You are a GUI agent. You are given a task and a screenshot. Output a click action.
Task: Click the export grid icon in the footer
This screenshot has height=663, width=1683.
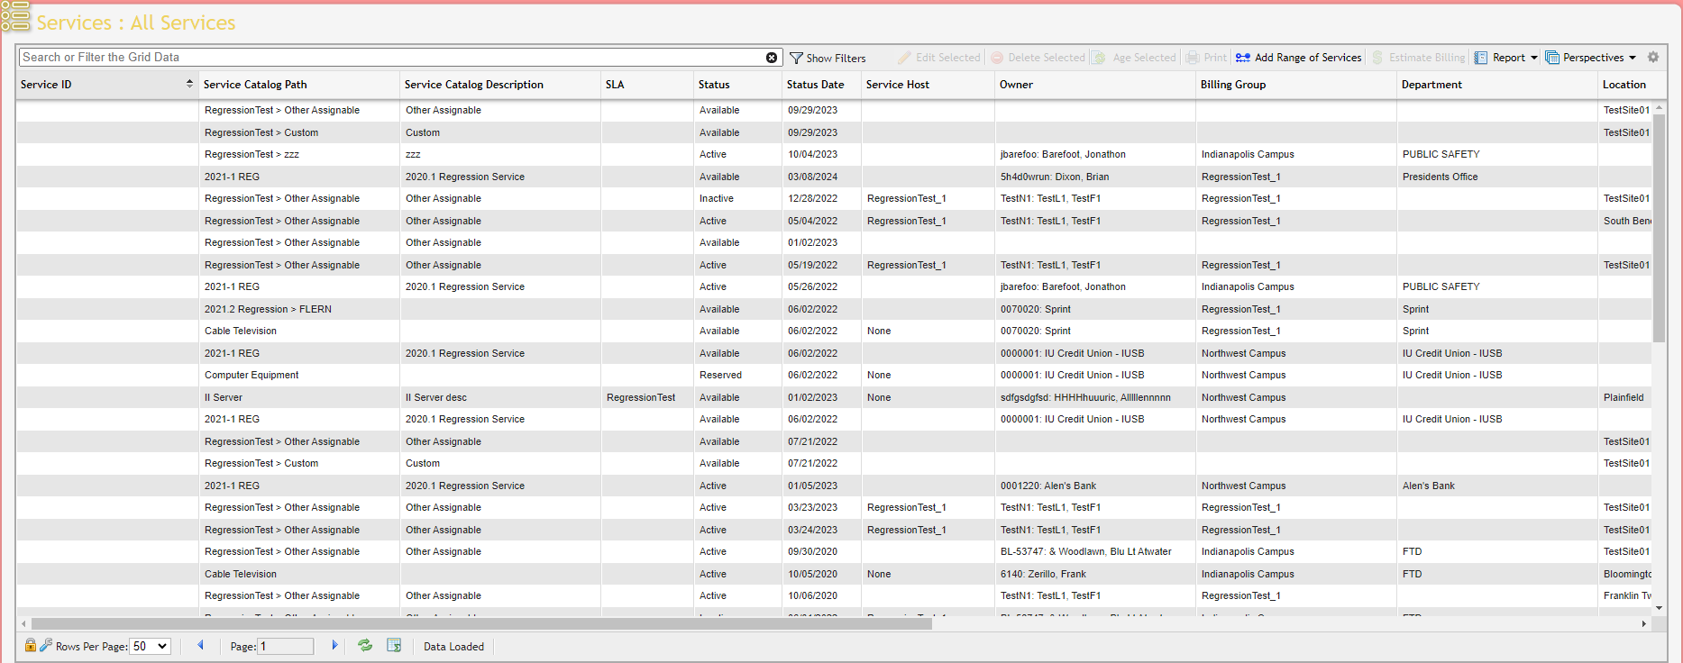[x=394, y=645]
